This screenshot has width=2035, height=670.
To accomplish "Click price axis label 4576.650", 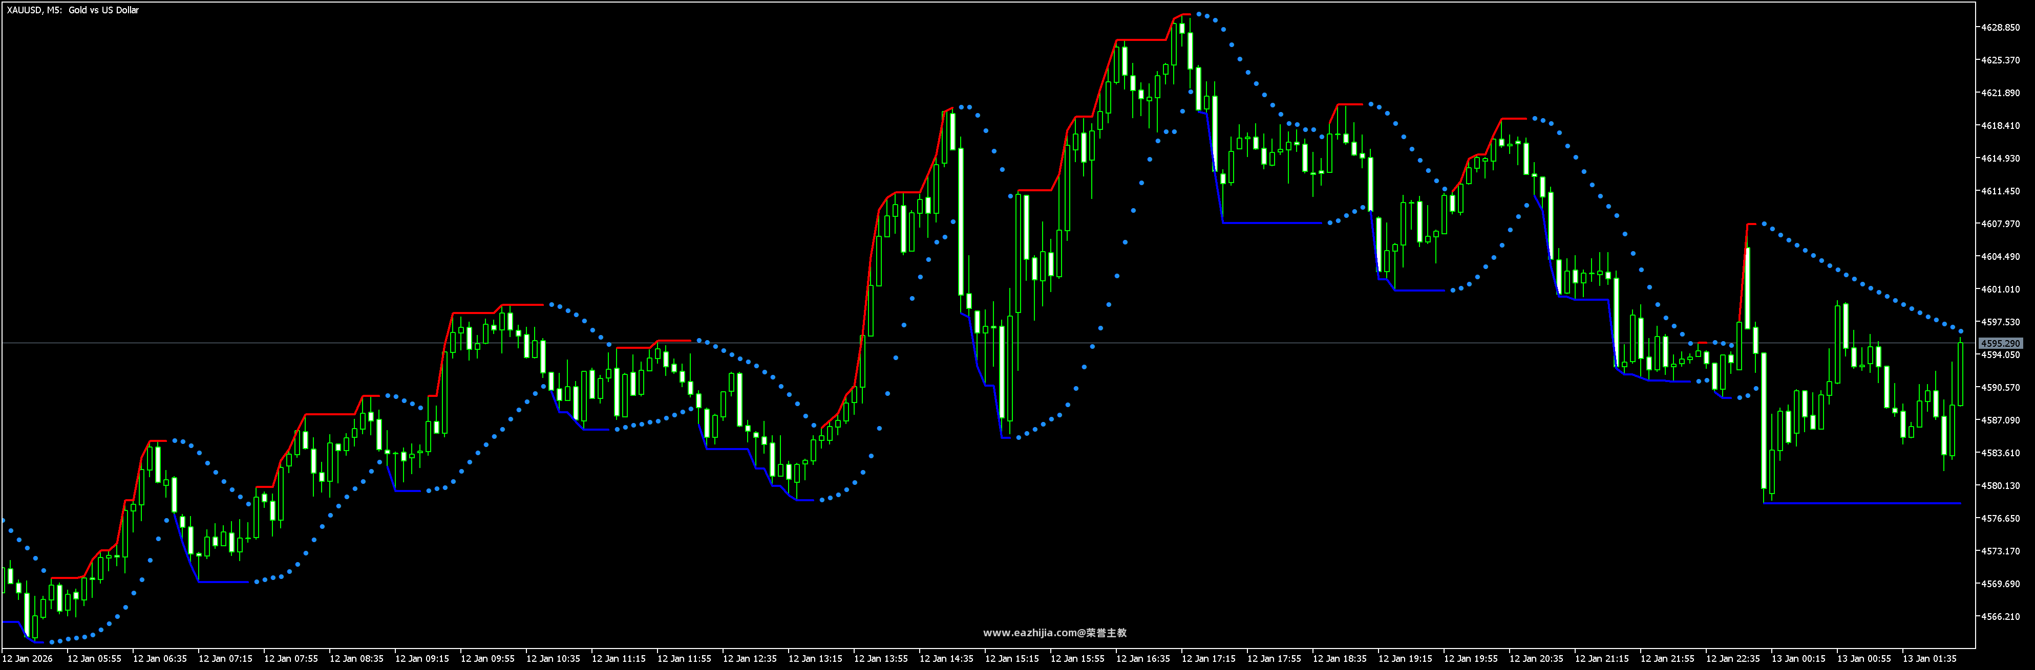I will tap(2000, 519).
